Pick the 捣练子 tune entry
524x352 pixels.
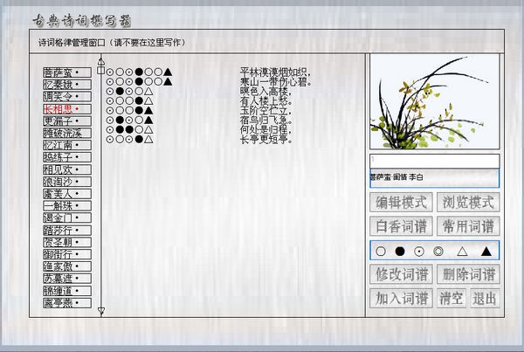coord(67,157)
